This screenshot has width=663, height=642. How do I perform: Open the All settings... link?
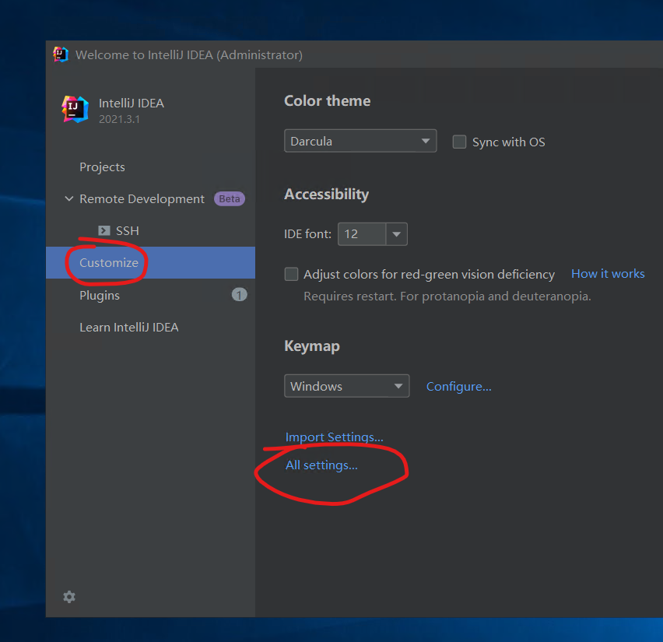[x=321, y=465]
